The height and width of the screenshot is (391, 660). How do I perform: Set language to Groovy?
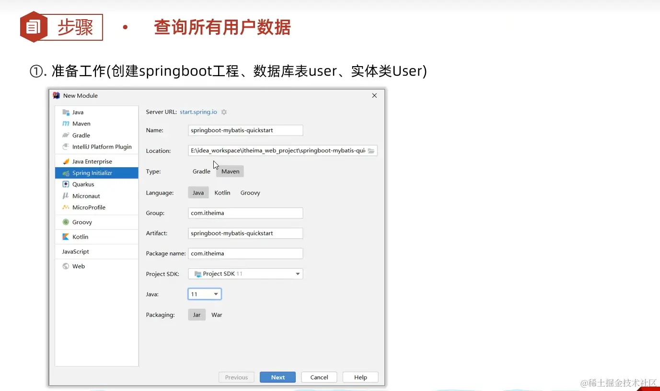250,193
